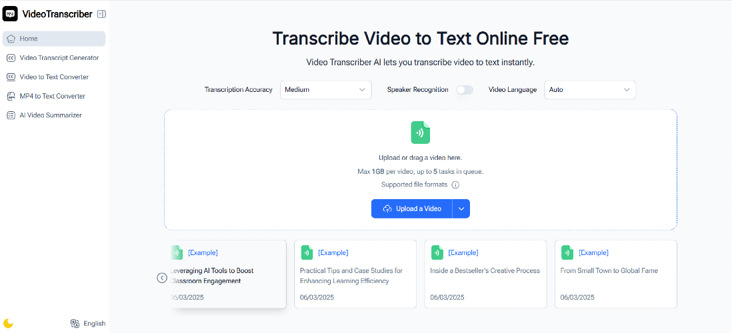Toggle Speaker Recognition switch
732x333 pixels.
point(465,90)
